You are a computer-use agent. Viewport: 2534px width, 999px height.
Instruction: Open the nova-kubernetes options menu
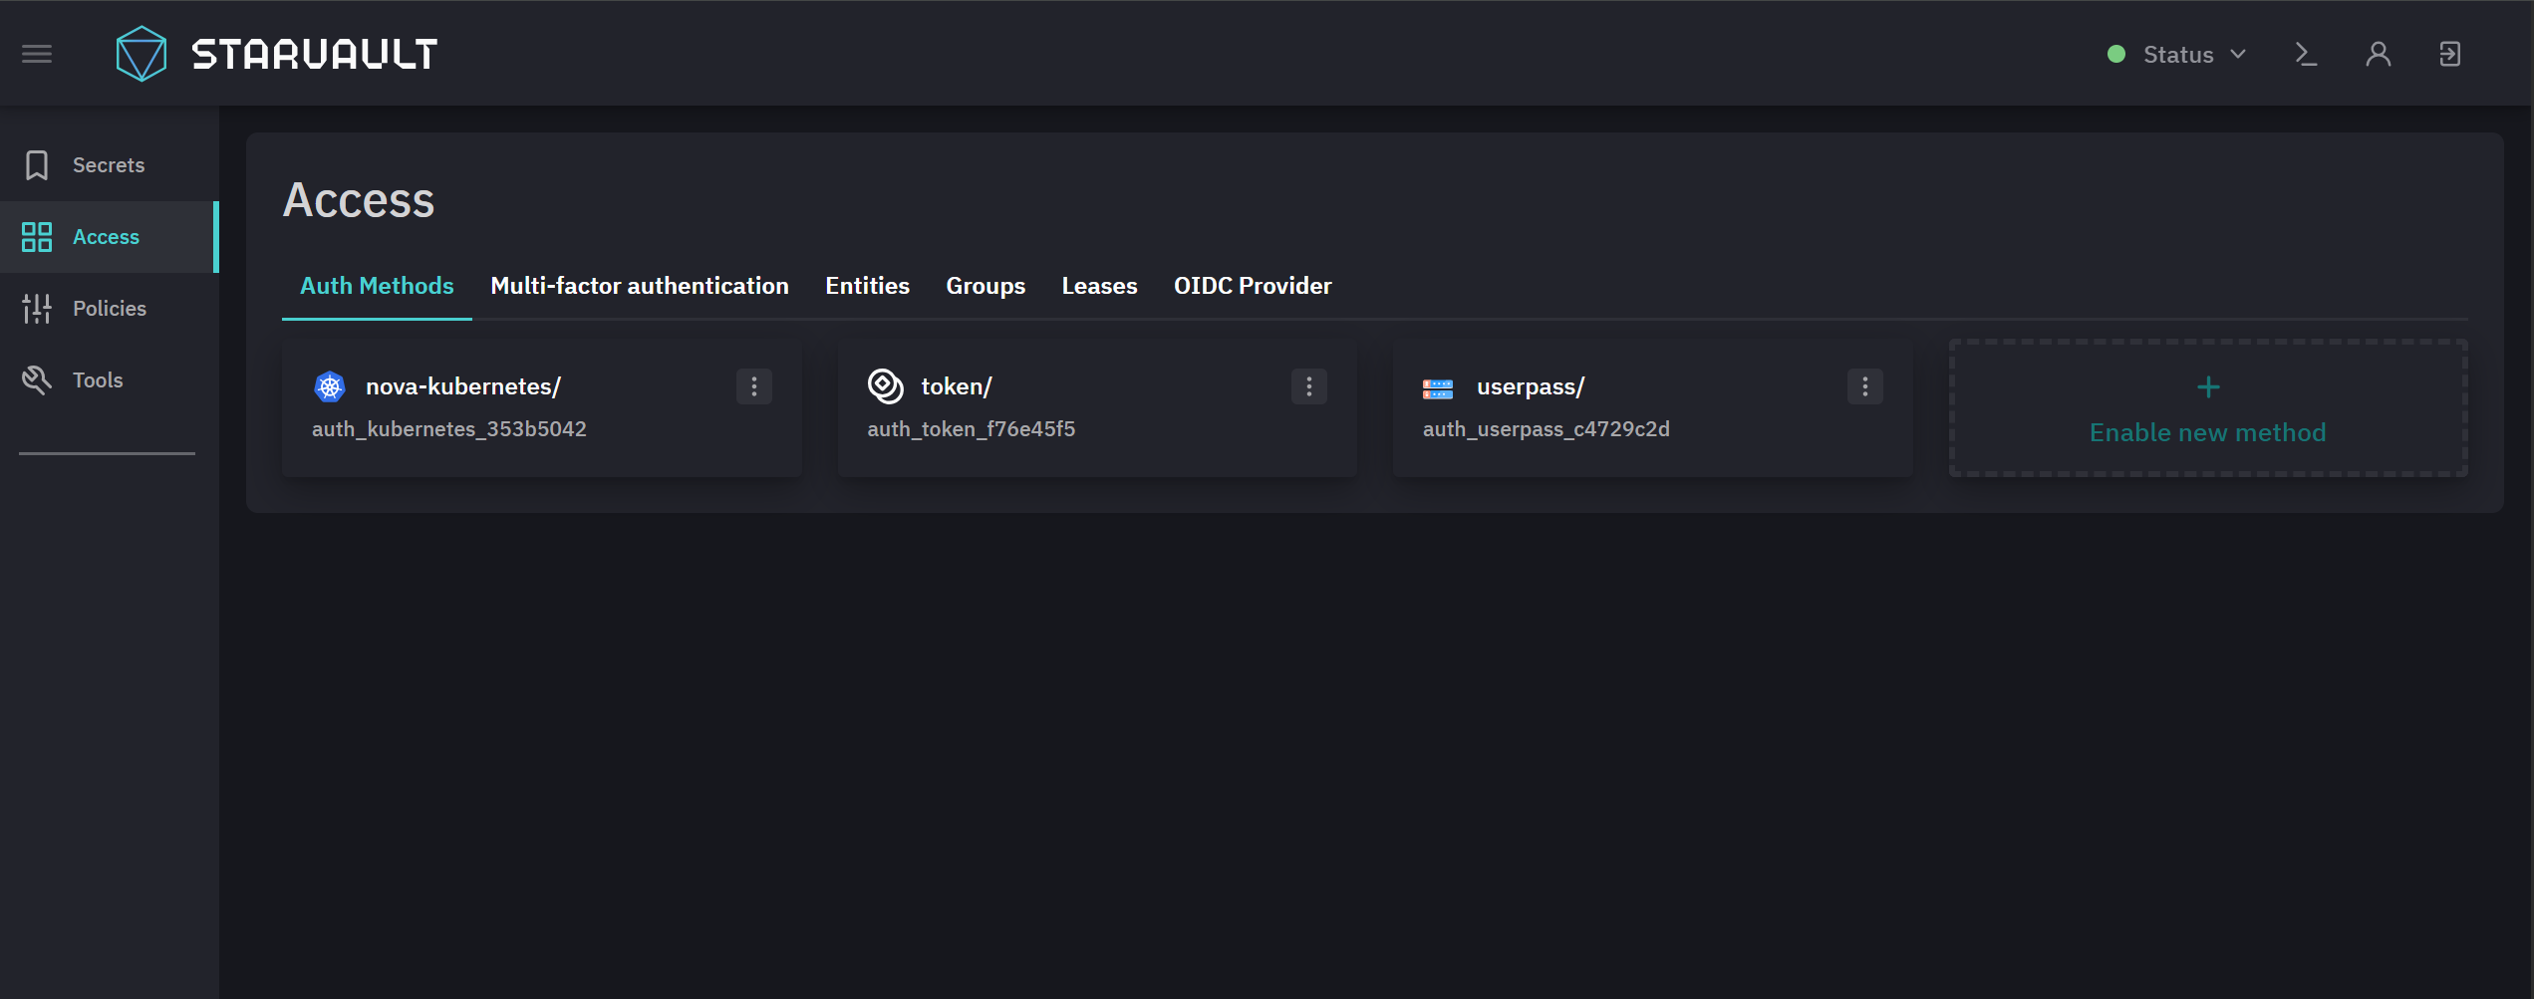754,386
